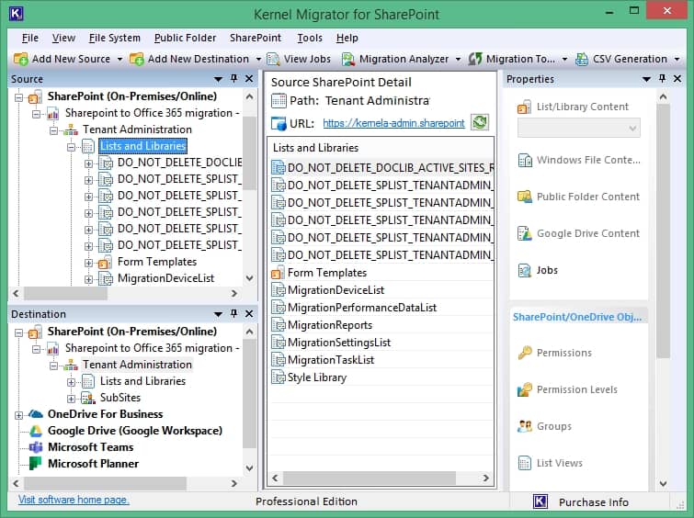The image size is (694, 518).
Task: Expand the OneDrive For Business node
Action: click(x=19, y=415)
